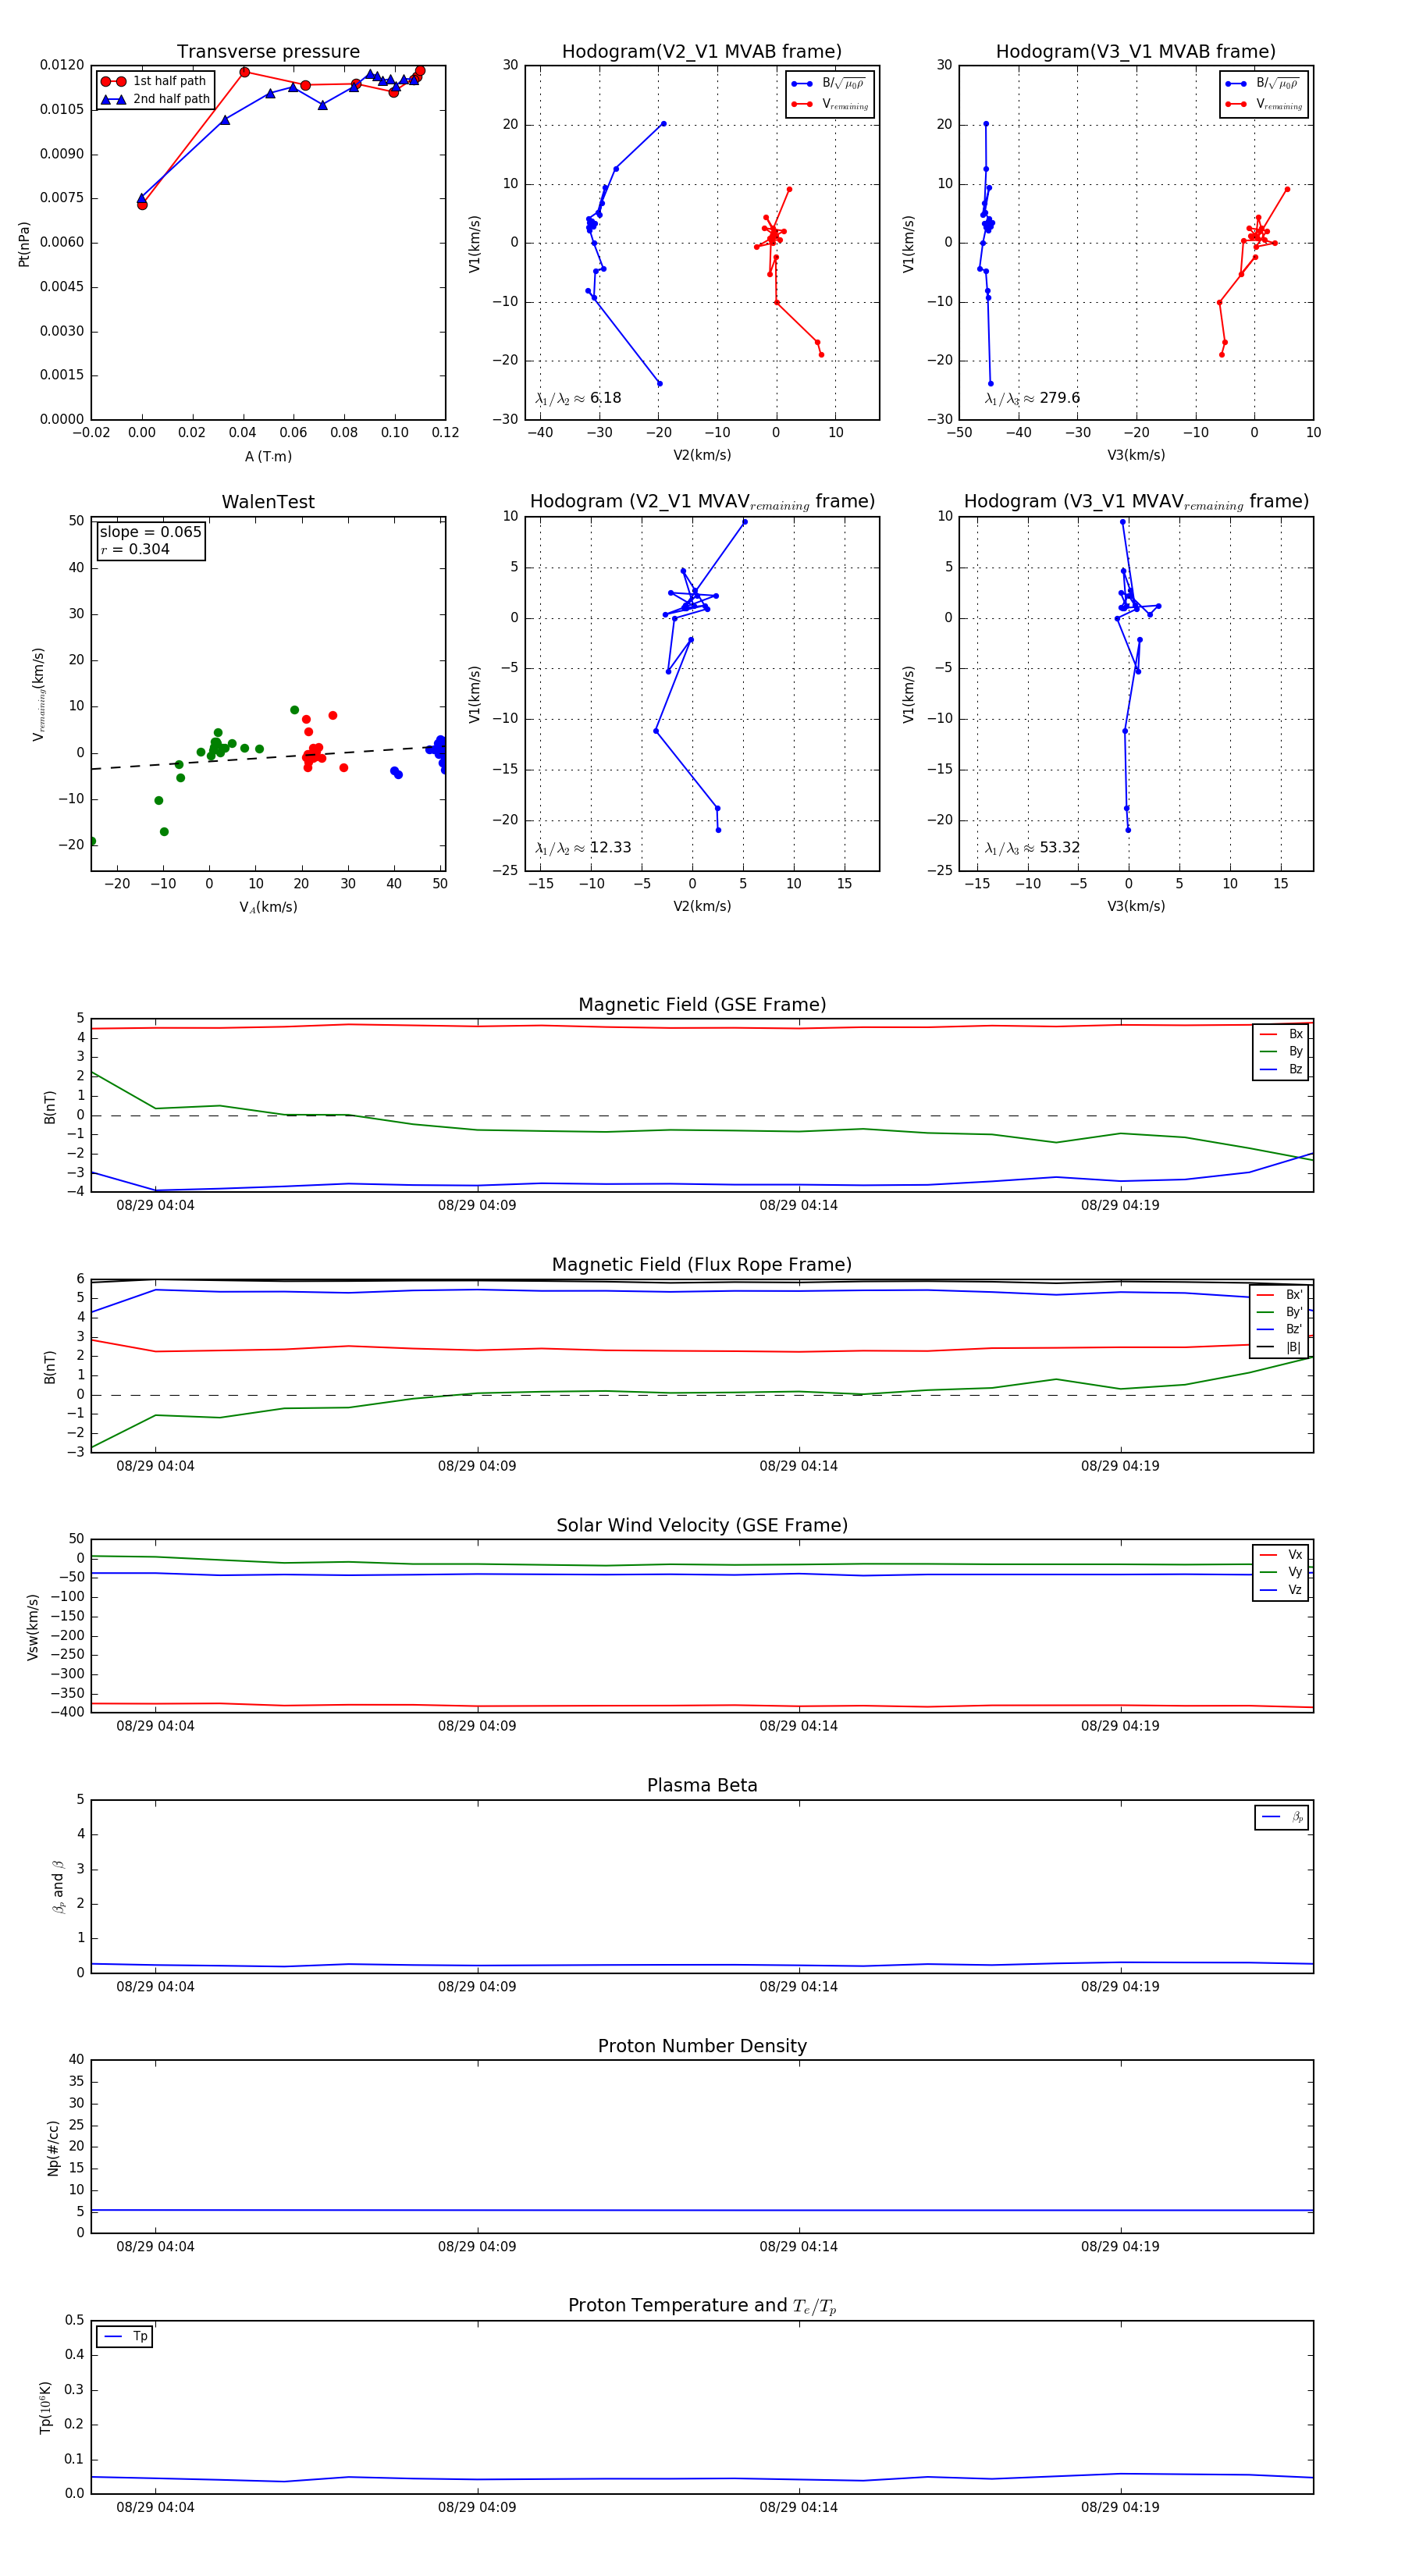Click the 'Bx' legend entry in GSE panel
Screen dimensions: 1405x2576
1281,1034
